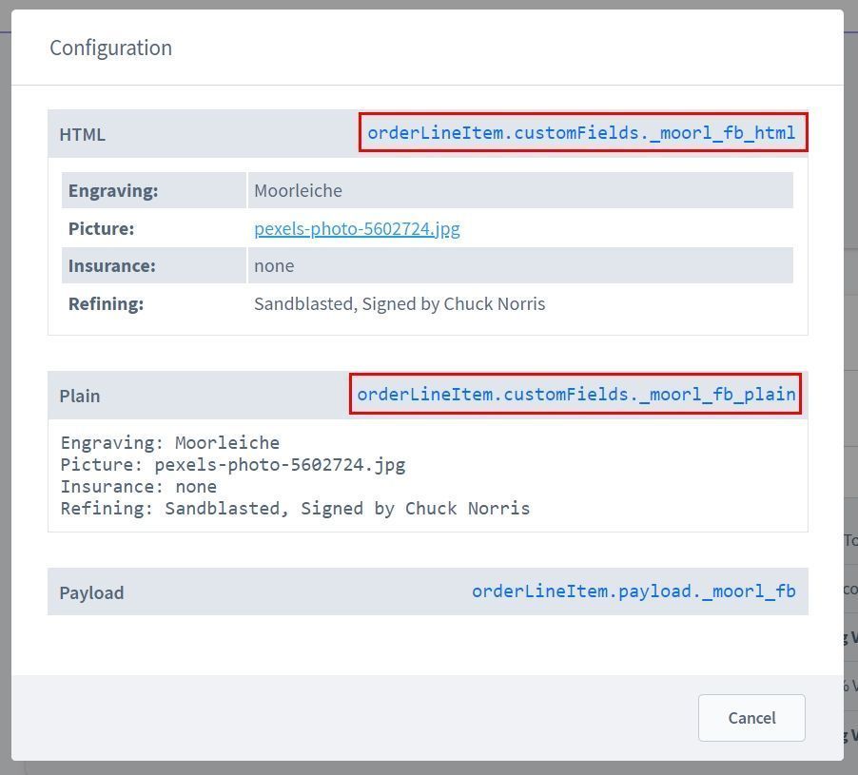Click the plain text 'Insurance: none' line
The image size is (858, 775).
coord(139,486)
